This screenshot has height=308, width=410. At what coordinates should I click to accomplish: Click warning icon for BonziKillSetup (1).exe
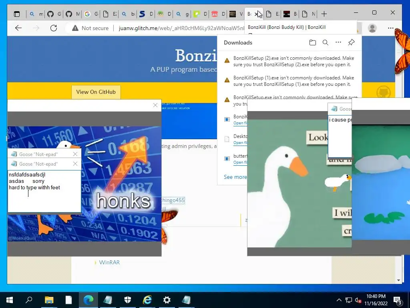point(227,80)
